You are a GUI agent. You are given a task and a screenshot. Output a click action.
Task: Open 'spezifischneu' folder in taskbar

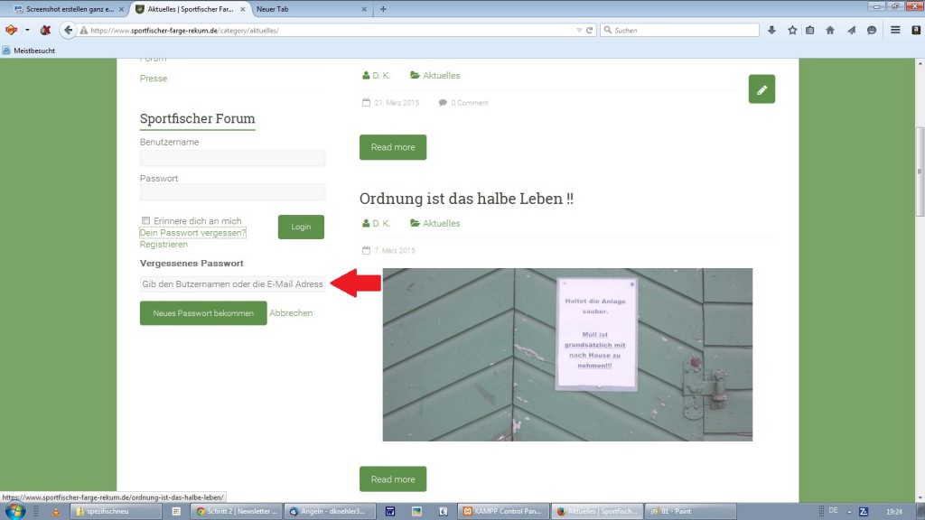click(x=115, y=511)
